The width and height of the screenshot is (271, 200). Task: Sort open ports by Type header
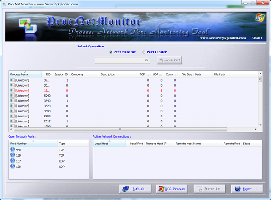73,144
